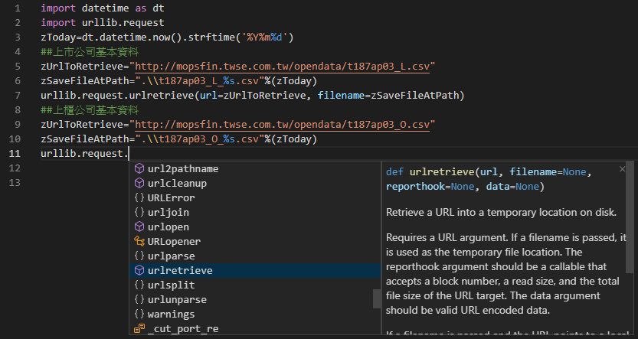This screenshot has height=339, width=638.
Task: Select urlsplit completion
Action: point(255,285)
